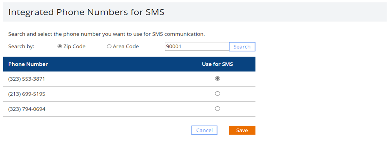Cancel the phone number selection
The height and width of the screenshot is (143, 388).
pyautogui.click(x=204, y=130)
